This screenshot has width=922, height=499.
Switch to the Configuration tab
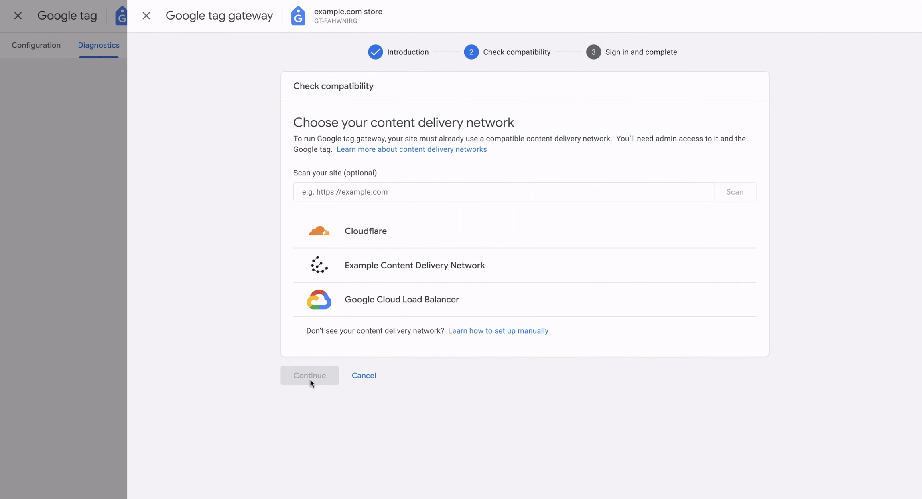coord(36,45)
